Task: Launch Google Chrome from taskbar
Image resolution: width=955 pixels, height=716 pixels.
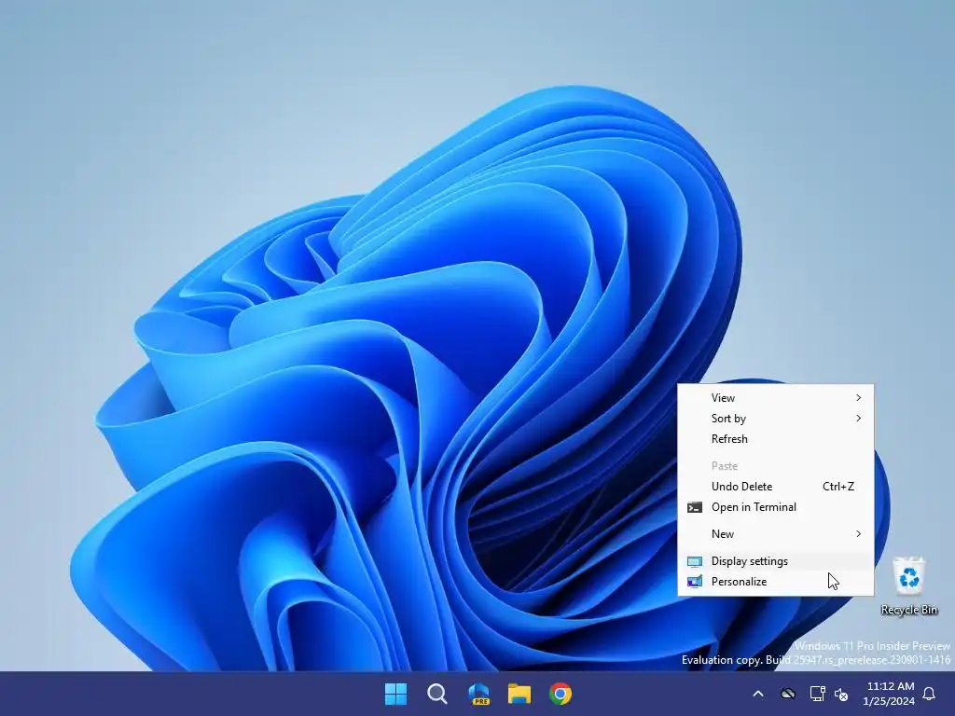Action: coord(561,694)
